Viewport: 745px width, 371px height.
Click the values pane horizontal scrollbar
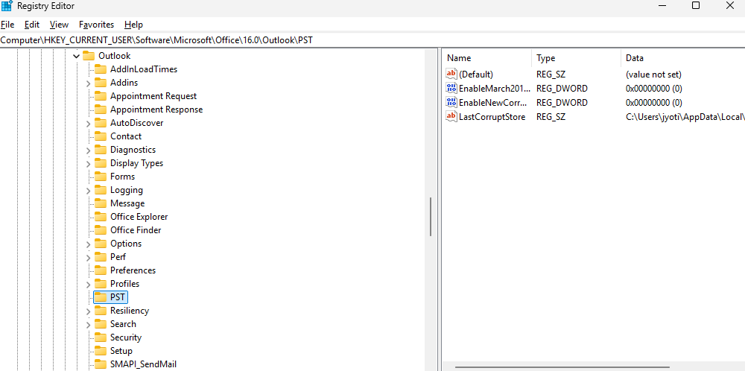click(562, 367)
